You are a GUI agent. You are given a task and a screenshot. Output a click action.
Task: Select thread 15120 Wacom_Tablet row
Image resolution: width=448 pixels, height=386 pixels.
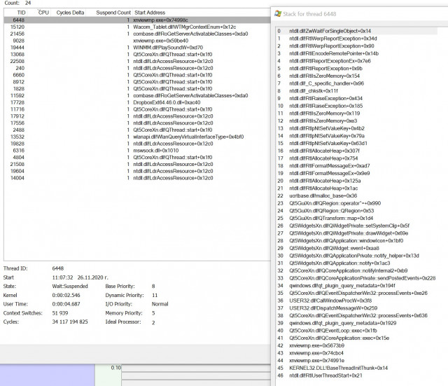coord(137,27)
